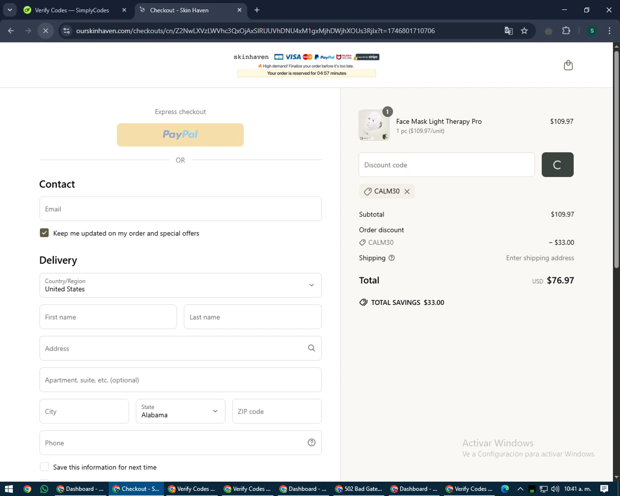Open the taskbar volume control

555,489
